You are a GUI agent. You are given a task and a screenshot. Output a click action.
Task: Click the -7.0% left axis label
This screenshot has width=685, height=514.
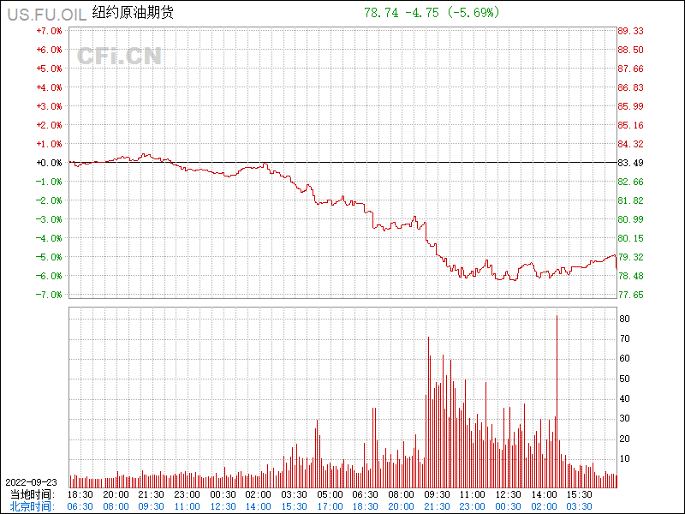pyautogui.click(x=49, y=295)
